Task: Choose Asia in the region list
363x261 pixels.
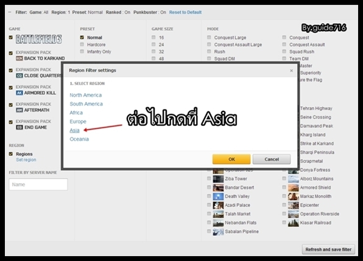Action: pos(74,130)
